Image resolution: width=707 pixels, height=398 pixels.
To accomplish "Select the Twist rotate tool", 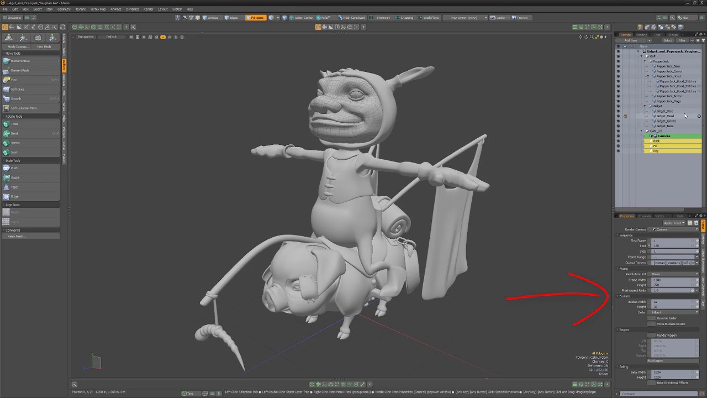I will (x=15, y=124).
